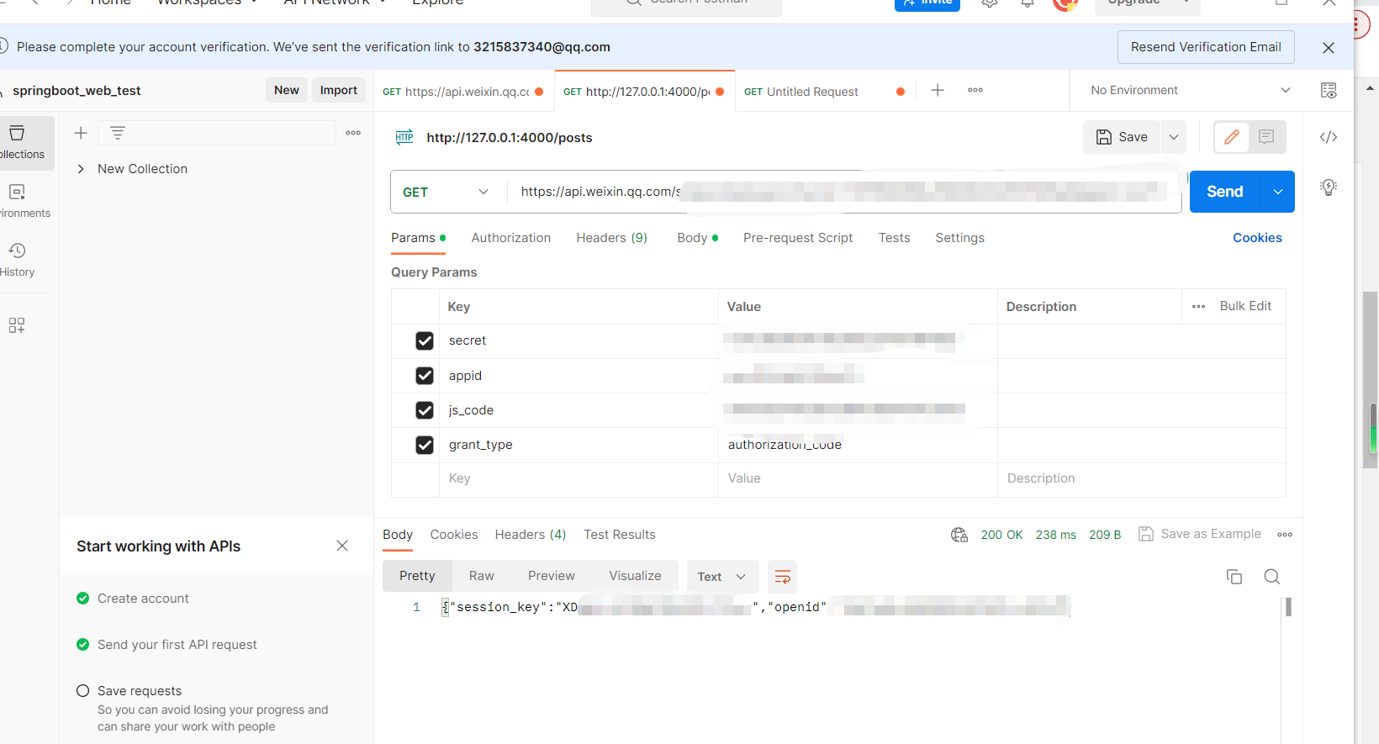Uncheck the js_code parameter checkbox
This screenshot has width=1379, height=744.
[425, 410]
